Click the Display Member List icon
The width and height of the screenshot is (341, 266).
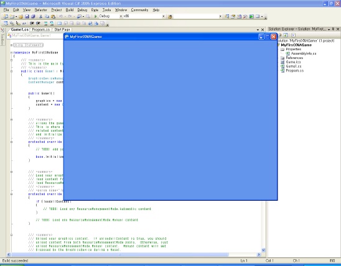6,23
